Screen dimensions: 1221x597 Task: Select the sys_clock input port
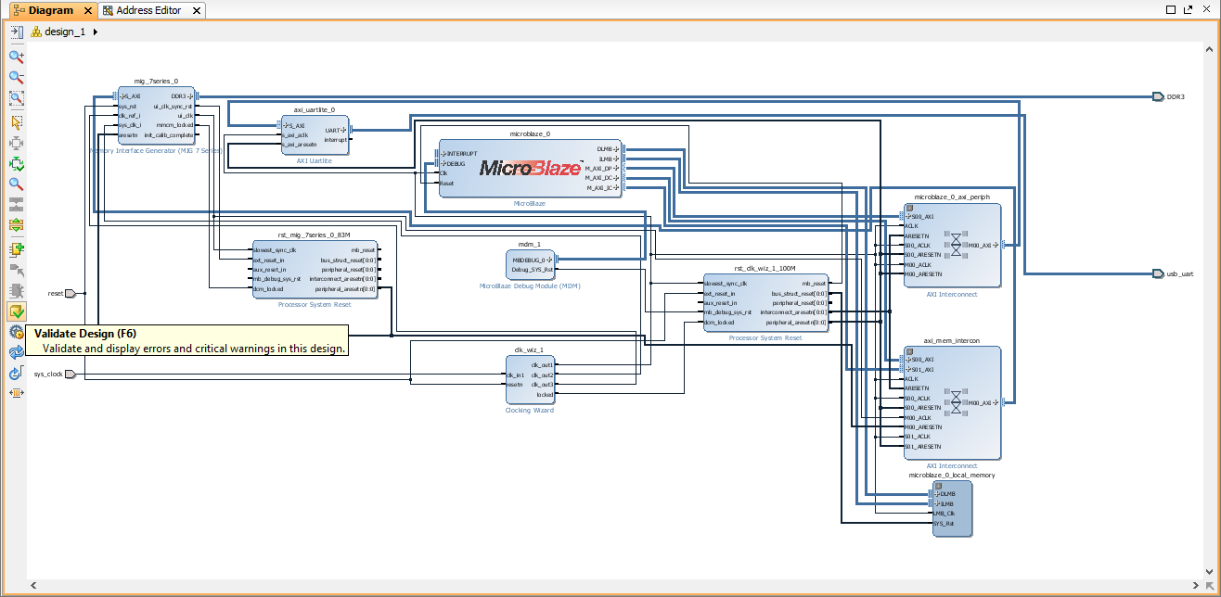point(71,375)
